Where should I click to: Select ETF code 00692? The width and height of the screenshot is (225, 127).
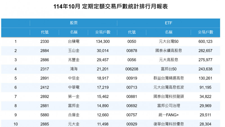coord(132,106)
